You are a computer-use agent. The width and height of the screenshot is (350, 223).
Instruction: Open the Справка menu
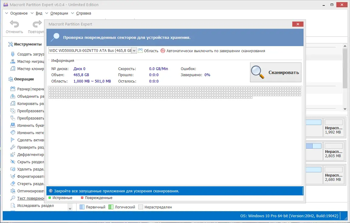pyautogui.click(x=84, y=13)
